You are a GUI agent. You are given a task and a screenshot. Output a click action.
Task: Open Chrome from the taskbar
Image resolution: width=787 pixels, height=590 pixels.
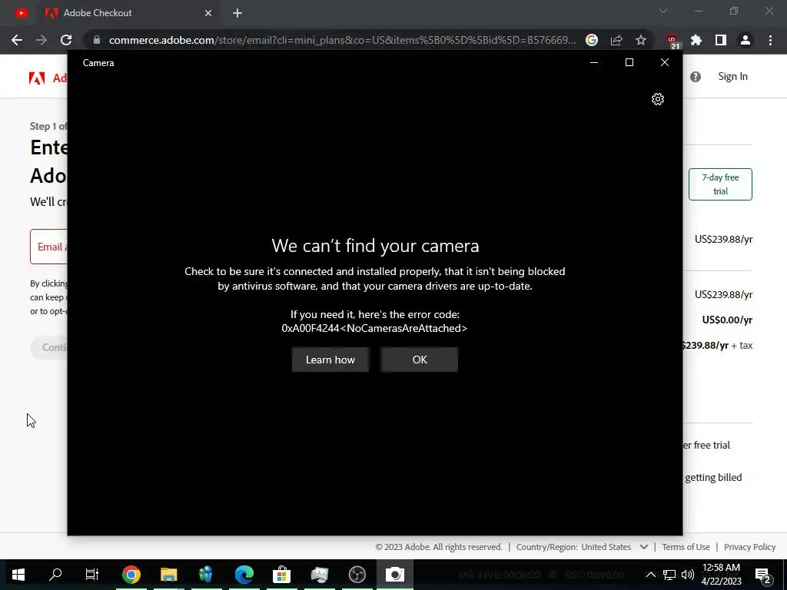click(131, 575)
